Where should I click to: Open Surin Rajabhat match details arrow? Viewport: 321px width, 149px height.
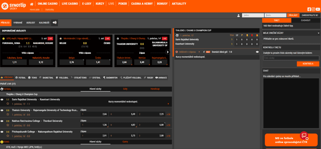pos(168,104)
